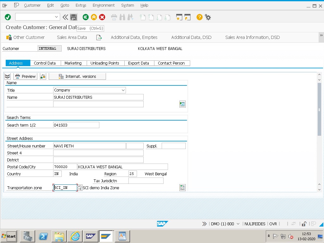
Task: Expand the status bar double-chevron
Action: click(204, 224)
